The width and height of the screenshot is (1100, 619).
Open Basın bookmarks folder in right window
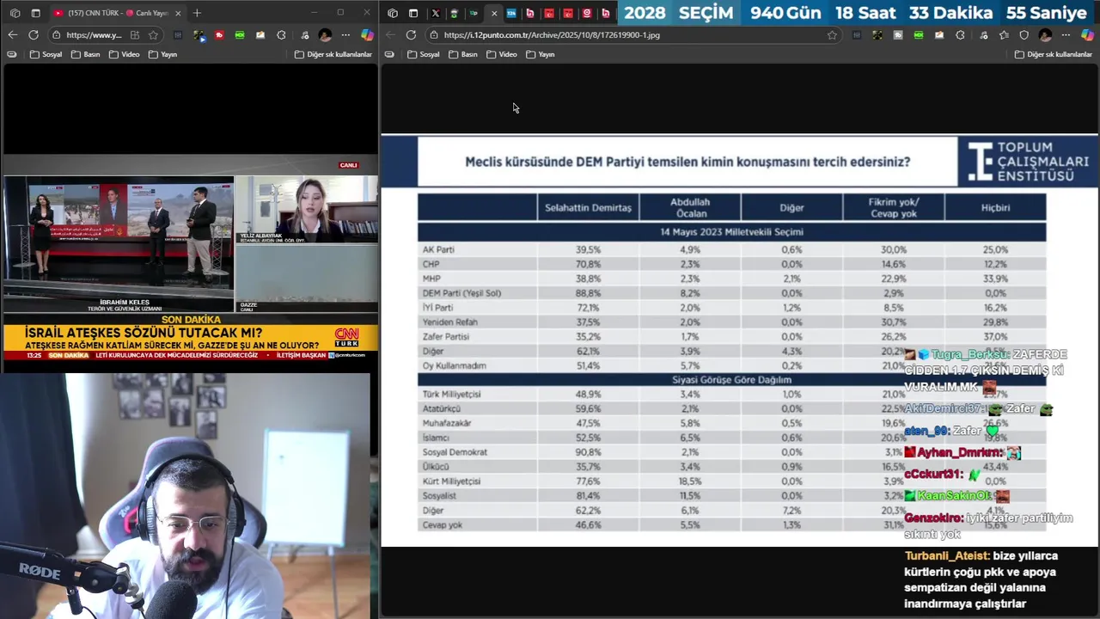pyautogui.click(x=462, y=54)
